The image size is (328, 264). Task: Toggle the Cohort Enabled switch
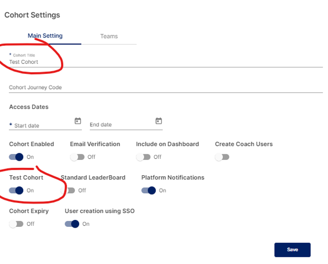16,157
